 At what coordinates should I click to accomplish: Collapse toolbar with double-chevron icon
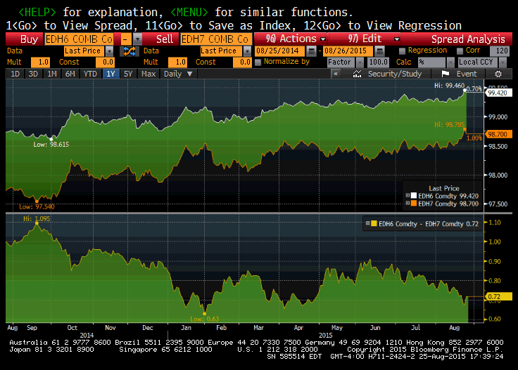coord(337,74)
